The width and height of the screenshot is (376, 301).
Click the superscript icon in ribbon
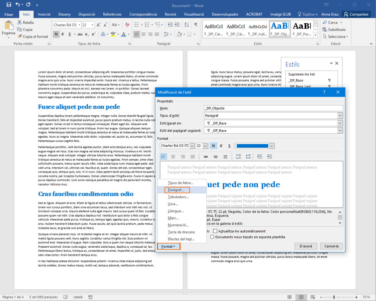pos(94,34)
